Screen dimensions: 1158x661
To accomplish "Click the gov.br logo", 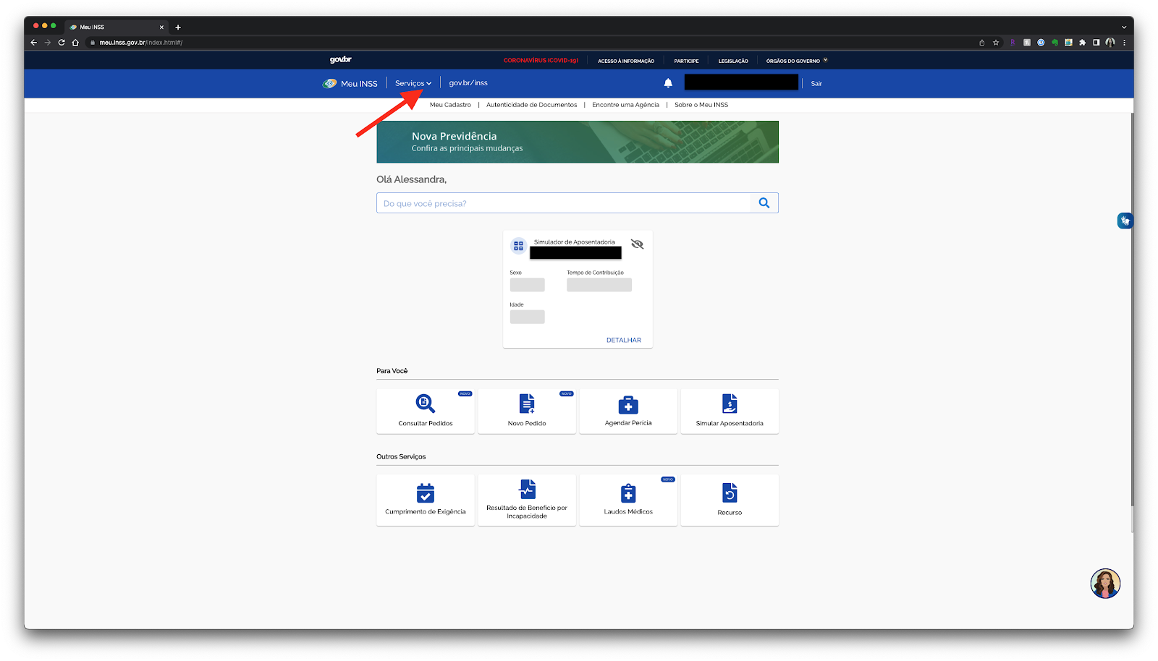I will [x=340, y=60].
